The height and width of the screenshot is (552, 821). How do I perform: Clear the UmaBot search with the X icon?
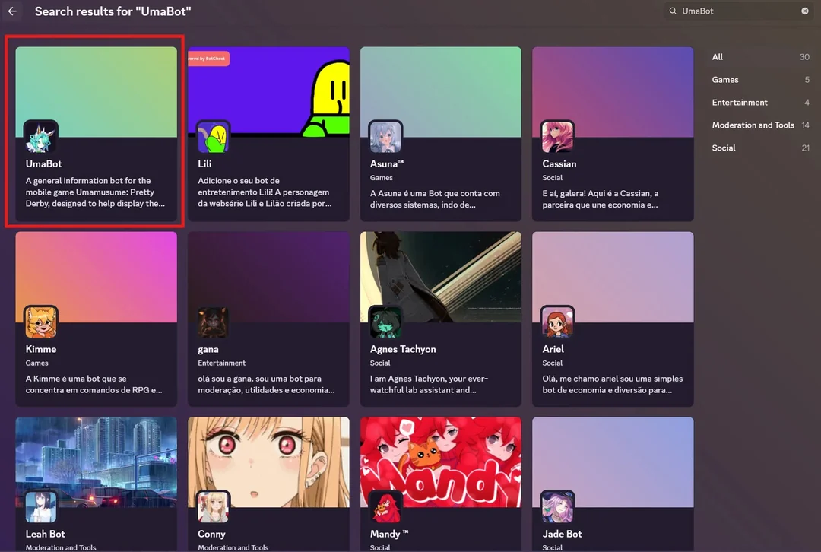(805, 11)
